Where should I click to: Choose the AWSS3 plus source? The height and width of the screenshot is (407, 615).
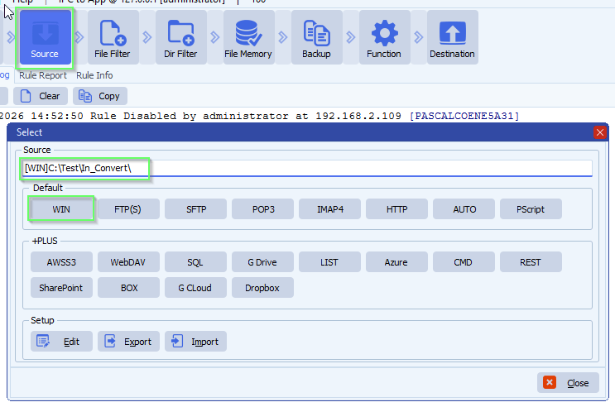(61, 262)
